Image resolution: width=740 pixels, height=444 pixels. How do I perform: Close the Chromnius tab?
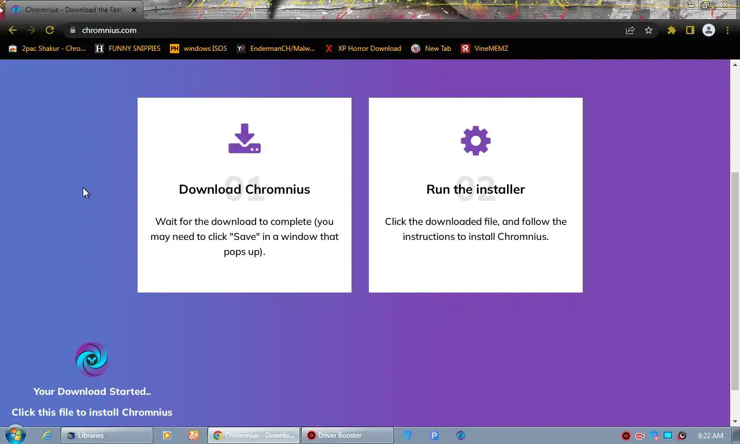(x=134, y=10)
